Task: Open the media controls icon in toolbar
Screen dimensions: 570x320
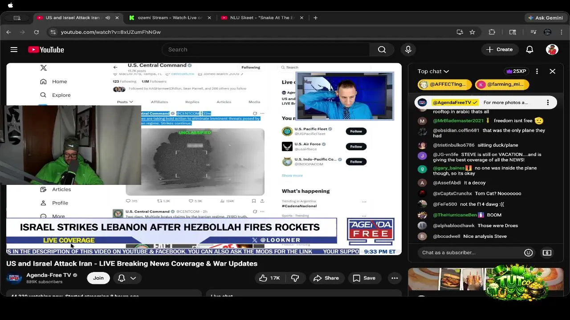Action: [533, 32]
